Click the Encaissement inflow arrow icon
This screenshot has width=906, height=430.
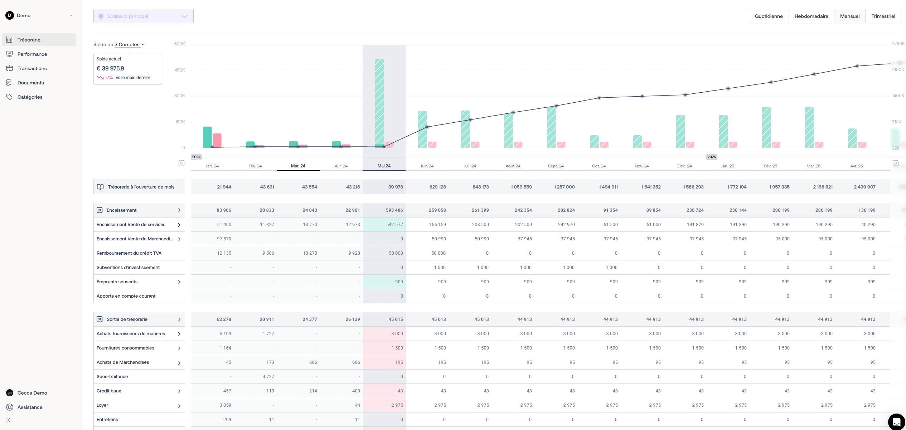click(100, 210)
